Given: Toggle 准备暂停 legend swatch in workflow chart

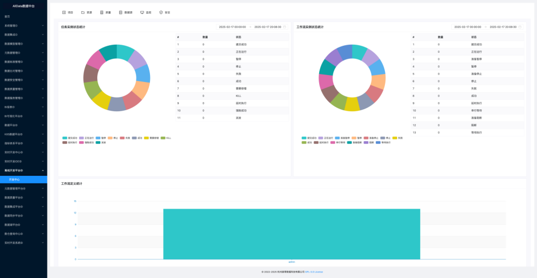Looking at the screenshot, I should [x=337, y=138].
